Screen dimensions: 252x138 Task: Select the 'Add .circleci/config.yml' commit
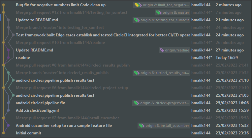tap(37, 110)
